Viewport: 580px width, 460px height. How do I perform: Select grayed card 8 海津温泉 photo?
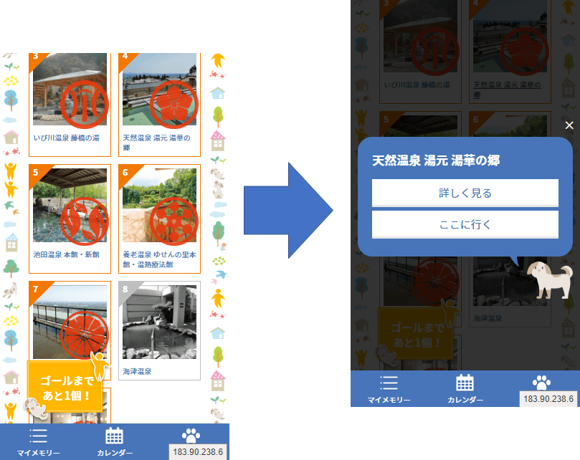click(159, 322)
